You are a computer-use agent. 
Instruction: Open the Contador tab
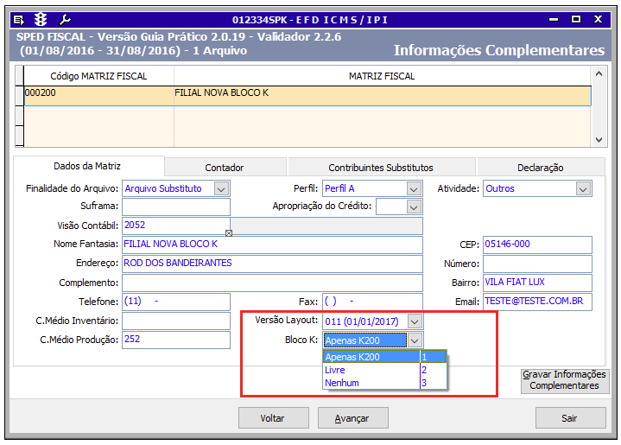coord(225,168)
